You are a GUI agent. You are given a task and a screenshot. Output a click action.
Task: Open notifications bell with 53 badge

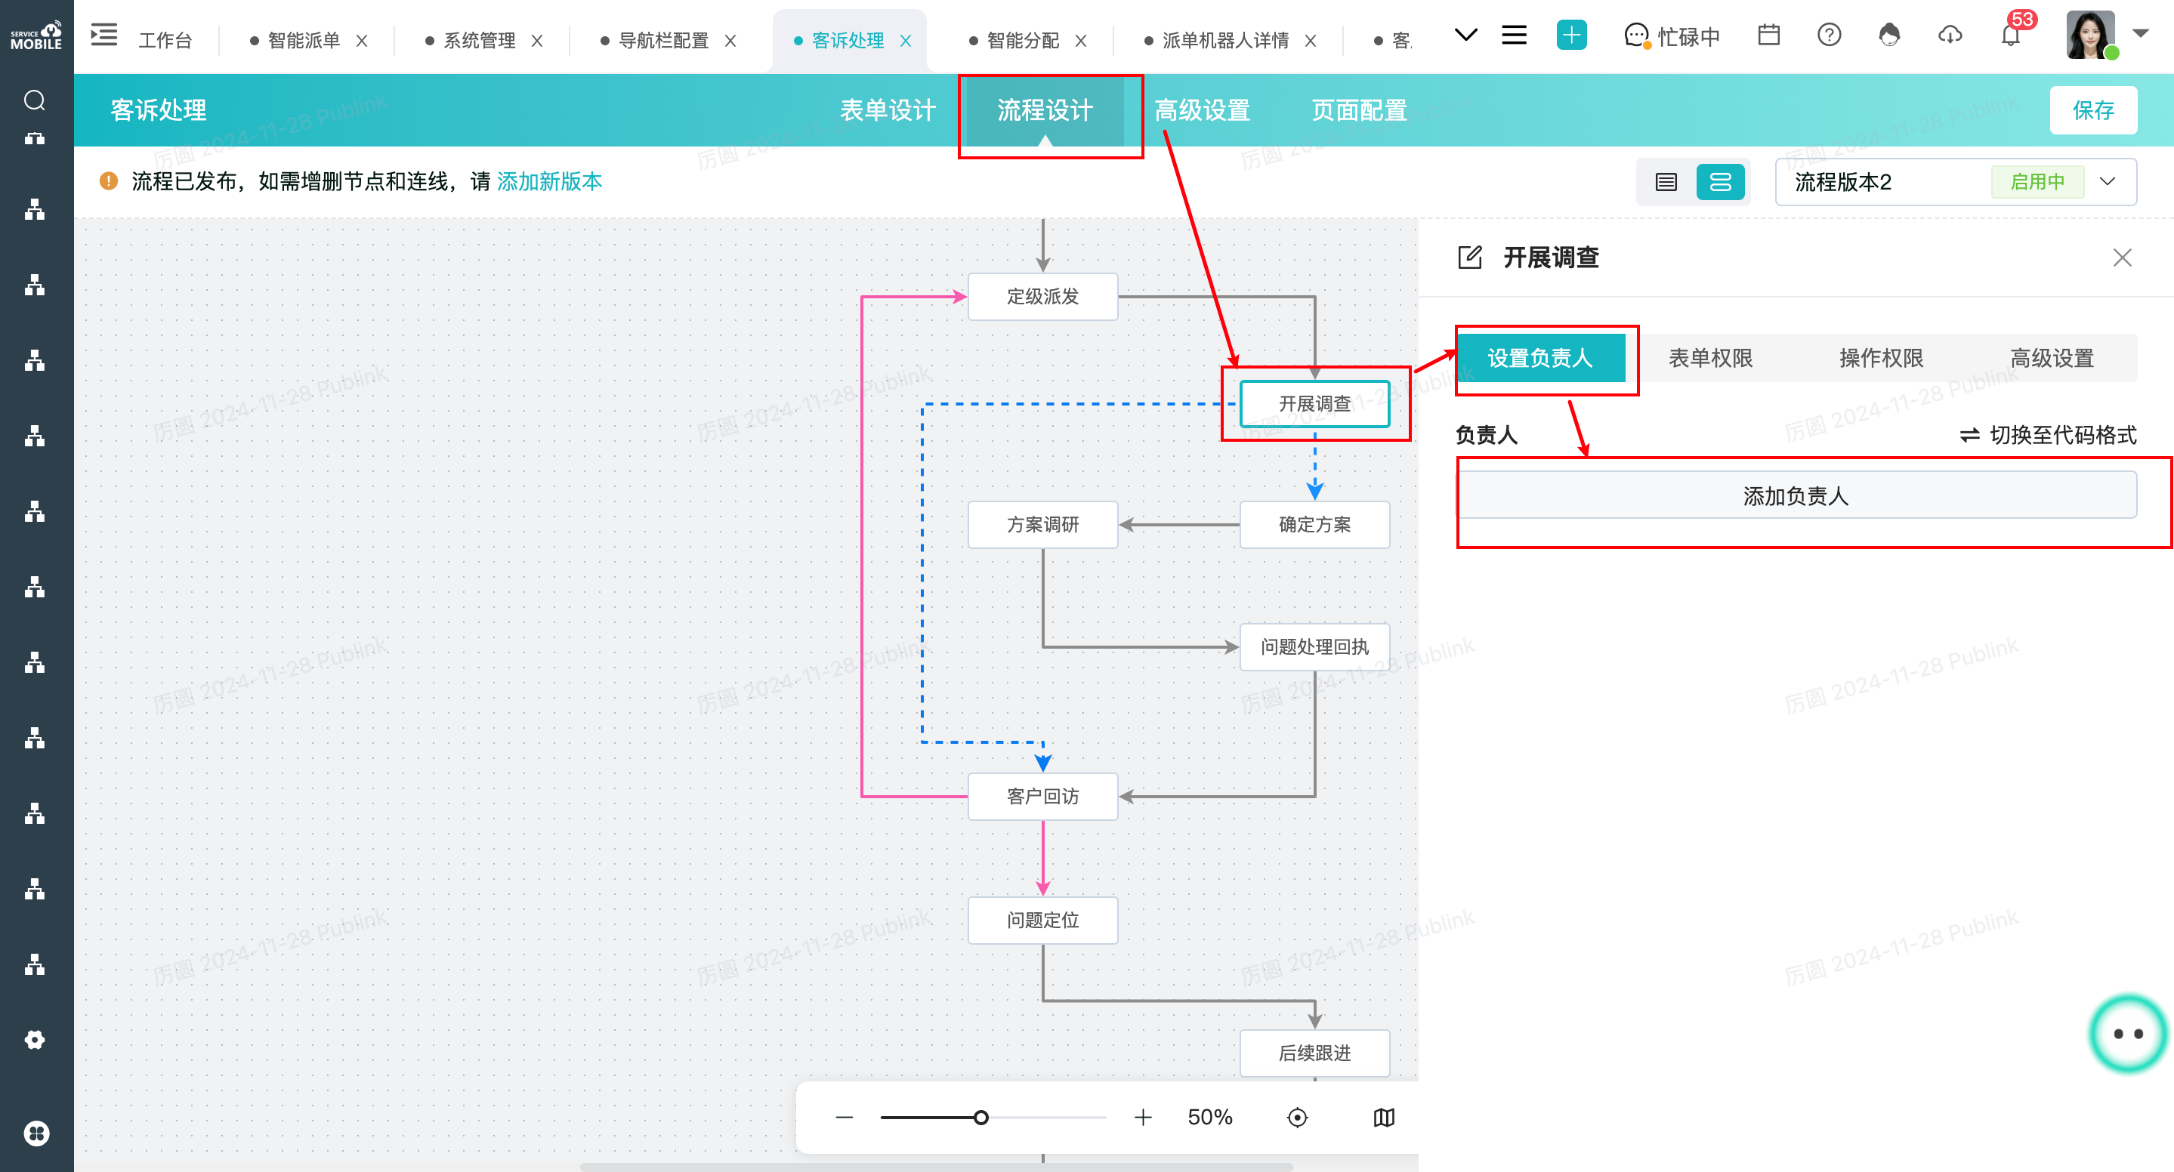coord(2011,35)
